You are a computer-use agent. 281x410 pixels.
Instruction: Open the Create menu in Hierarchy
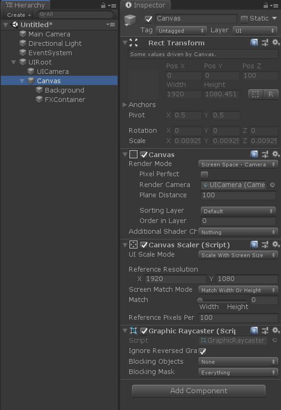pos(18,14)
